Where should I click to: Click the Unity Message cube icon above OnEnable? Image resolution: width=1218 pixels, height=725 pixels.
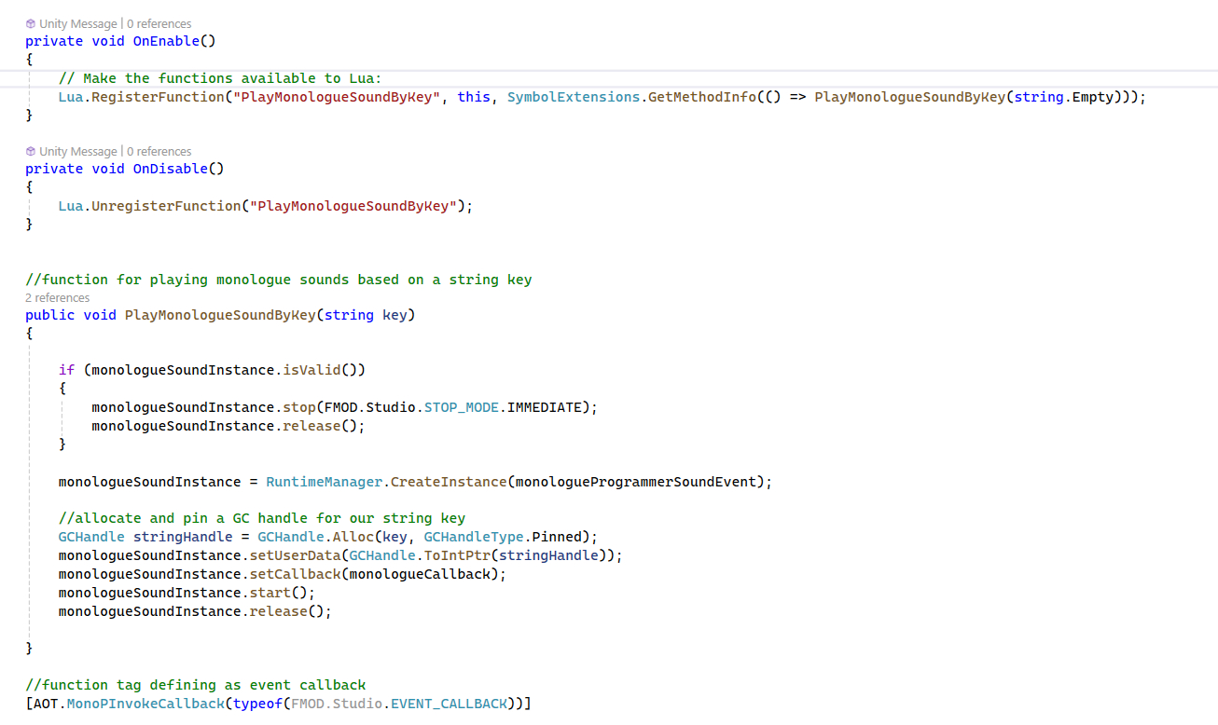31,23
